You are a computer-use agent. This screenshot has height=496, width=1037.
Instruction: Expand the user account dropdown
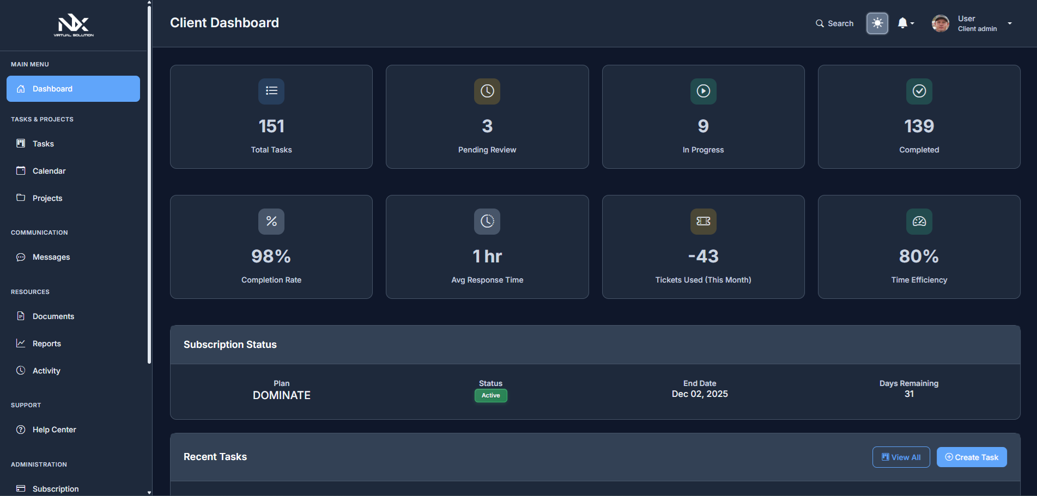[x=1010, y=23]
